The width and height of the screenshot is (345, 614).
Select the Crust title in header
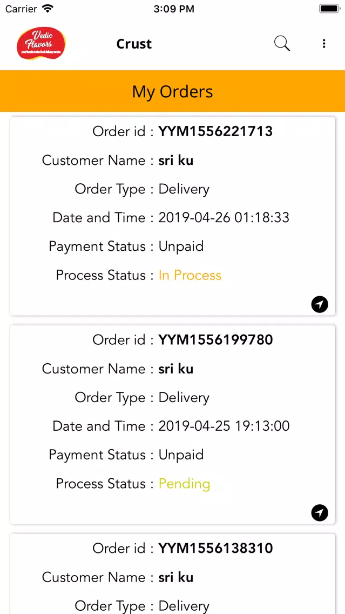pyautogui.click(x=134, y=44)
